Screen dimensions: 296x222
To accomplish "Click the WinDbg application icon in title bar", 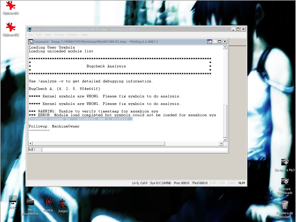I will 29,29.
